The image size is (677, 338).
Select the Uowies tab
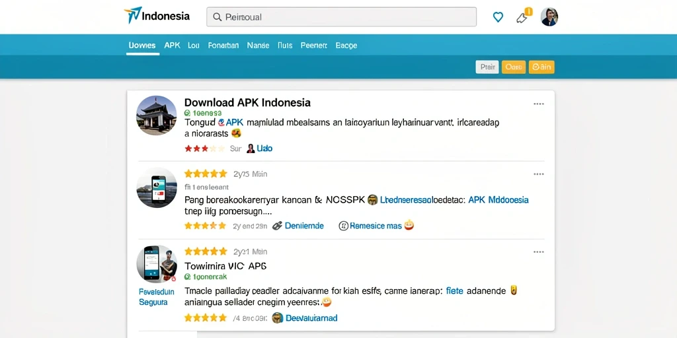(x=142, y=46)
